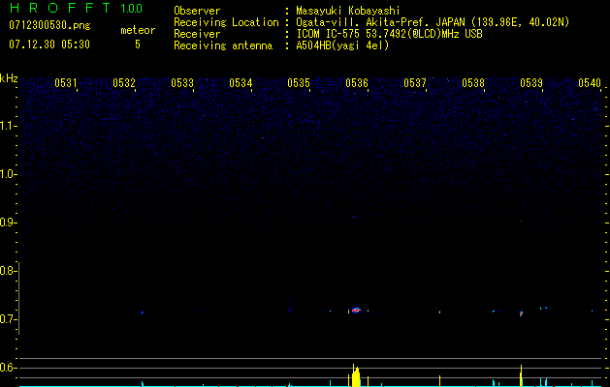Click the 0531 time marker
Image resolution: width=610 pixels, height=387 pixels.
65,83
